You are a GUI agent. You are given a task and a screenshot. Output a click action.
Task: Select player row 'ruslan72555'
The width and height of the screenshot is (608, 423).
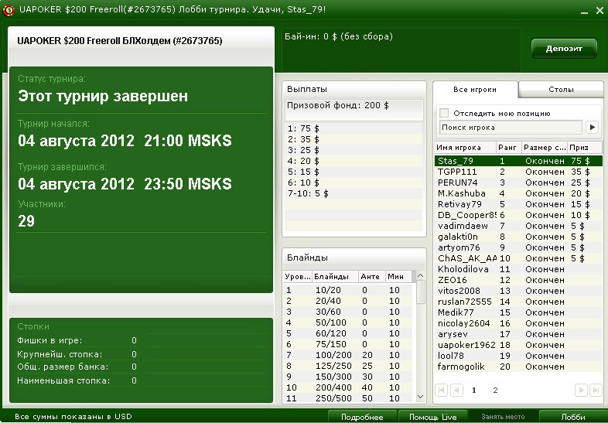[x=518, y=302]
